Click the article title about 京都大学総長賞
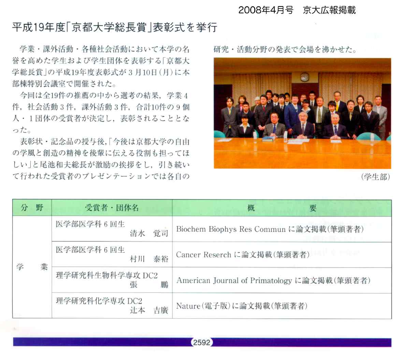 115,27
